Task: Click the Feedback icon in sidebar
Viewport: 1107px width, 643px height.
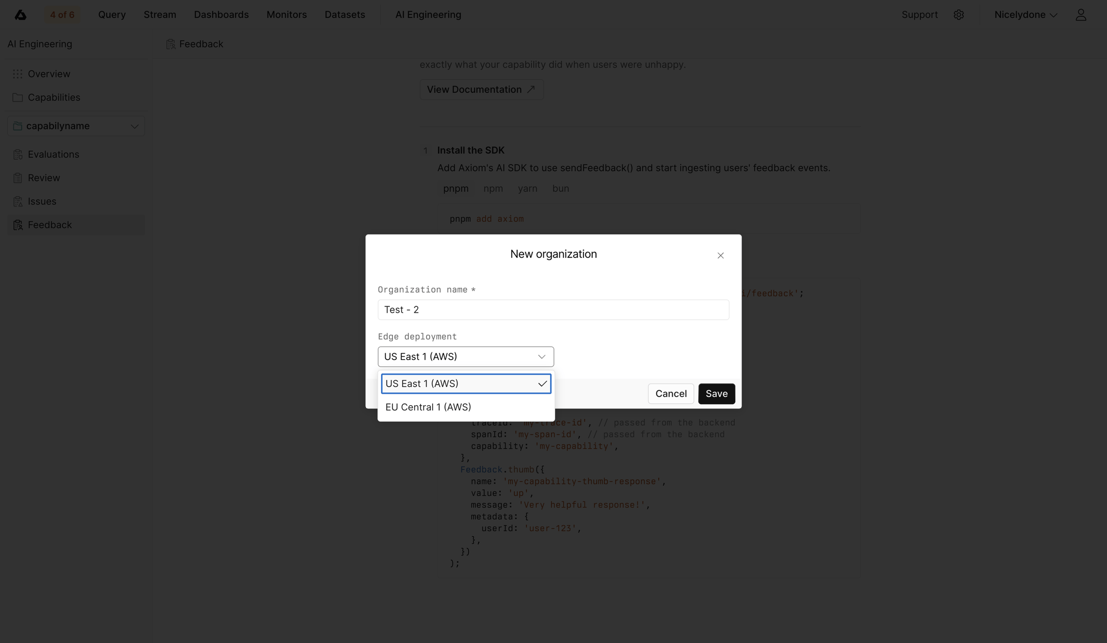Action: pos(18,225)
